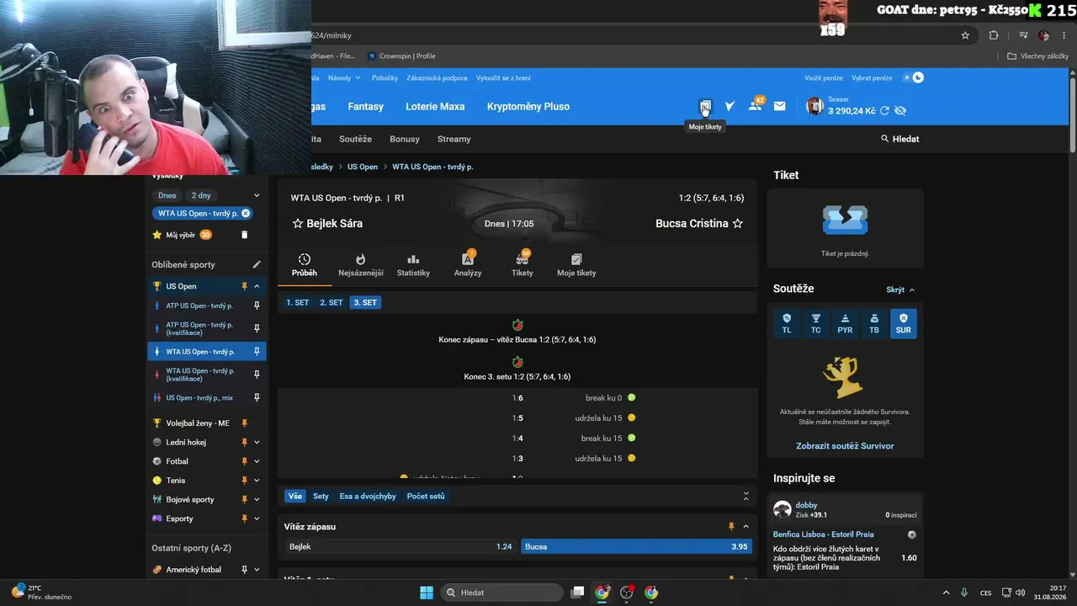Open the Moje tikety icon in the blue header

click(x=705, y=106)
